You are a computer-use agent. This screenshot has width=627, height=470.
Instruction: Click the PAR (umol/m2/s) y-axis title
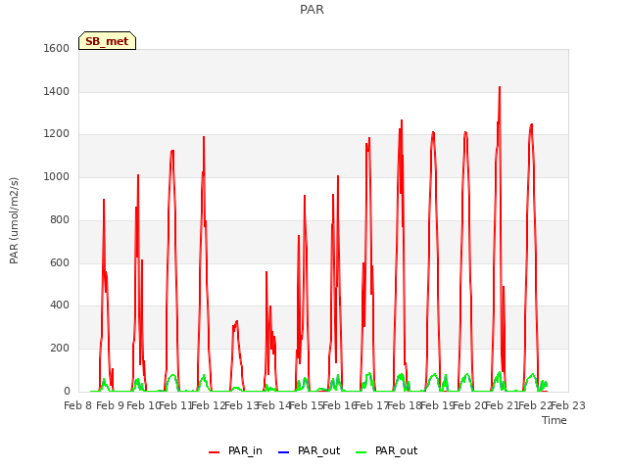tap(14, 220)
